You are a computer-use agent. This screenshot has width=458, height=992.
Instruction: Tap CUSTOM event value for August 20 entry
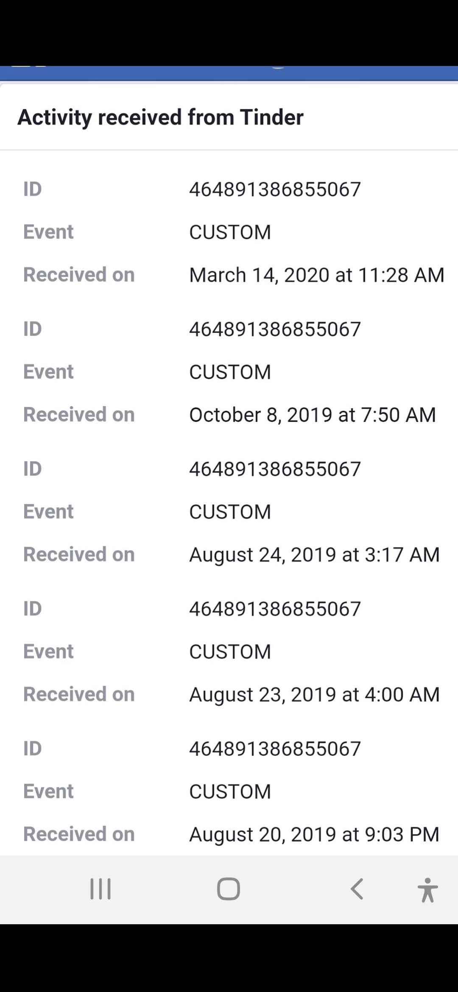230,792
